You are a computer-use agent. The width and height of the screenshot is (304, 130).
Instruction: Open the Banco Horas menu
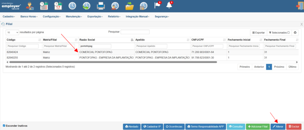coord(29,17)
